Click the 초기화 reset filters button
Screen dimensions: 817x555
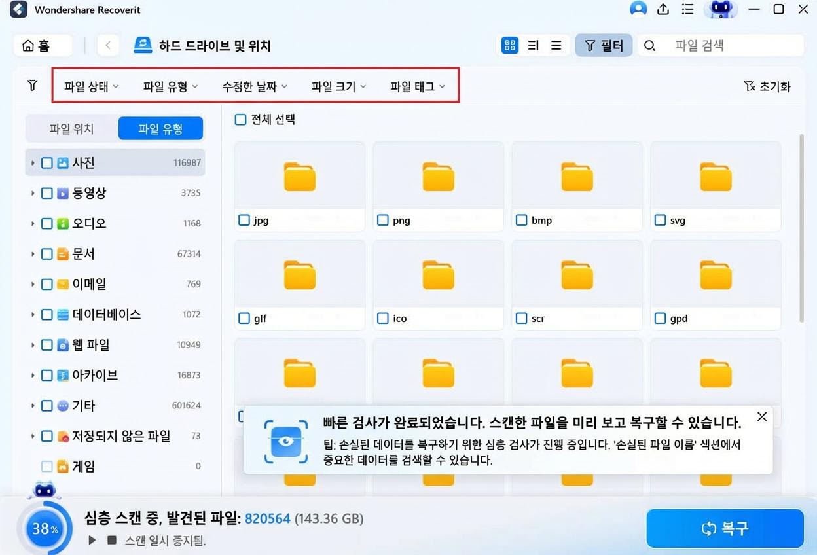(x=767, y=86)
